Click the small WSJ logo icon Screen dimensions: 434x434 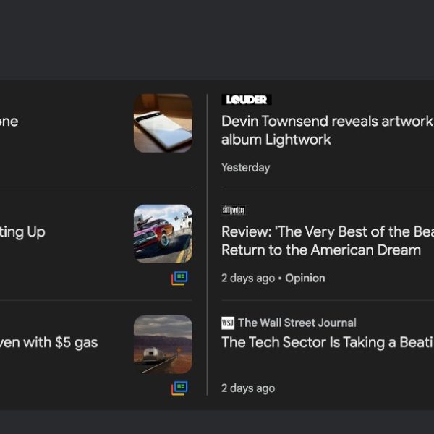pyautogui.click(x=228, y=323)
